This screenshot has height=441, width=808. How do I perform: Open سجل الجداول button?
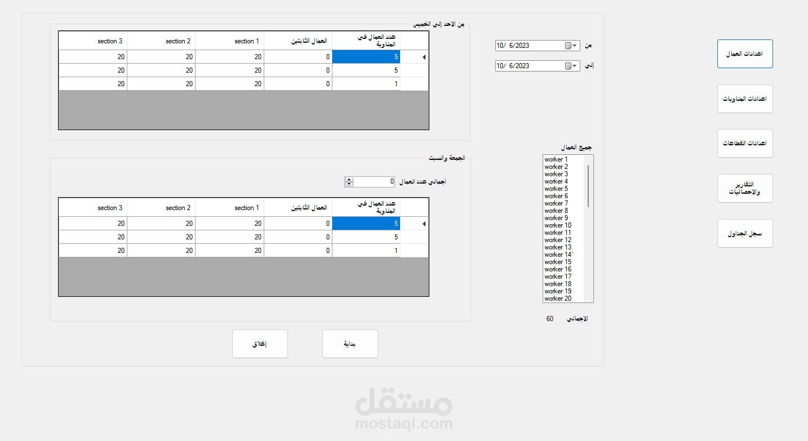click(x=745, y=233)
